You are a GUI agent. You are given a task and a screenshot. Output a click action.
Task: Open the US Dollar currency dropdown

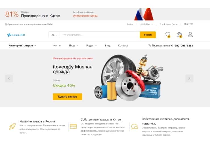(x=146, y=24)
